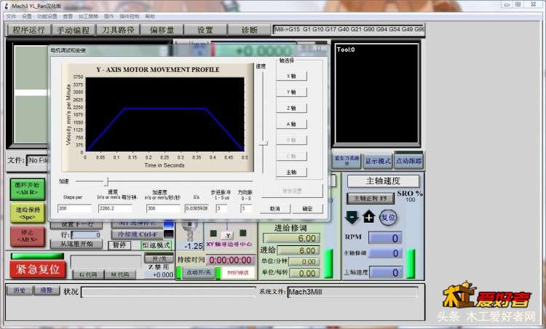Click the 暂停 button

[x=119, y=245]
